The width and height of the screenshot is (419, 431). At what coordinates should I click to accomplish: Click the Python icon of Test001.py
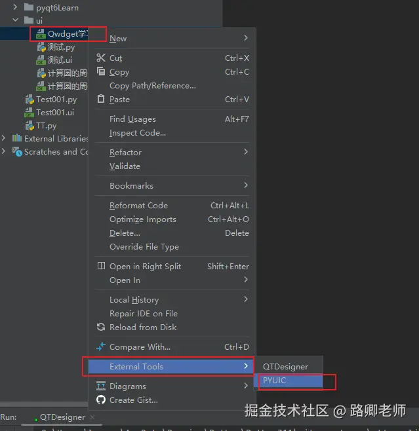pyautogui.click(x=30, y=99)
